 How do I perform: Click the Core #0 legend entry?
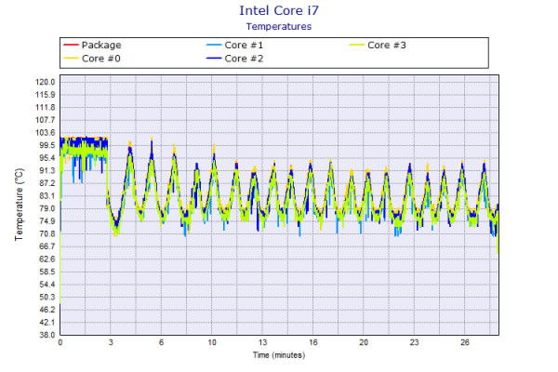coord(92,59)
